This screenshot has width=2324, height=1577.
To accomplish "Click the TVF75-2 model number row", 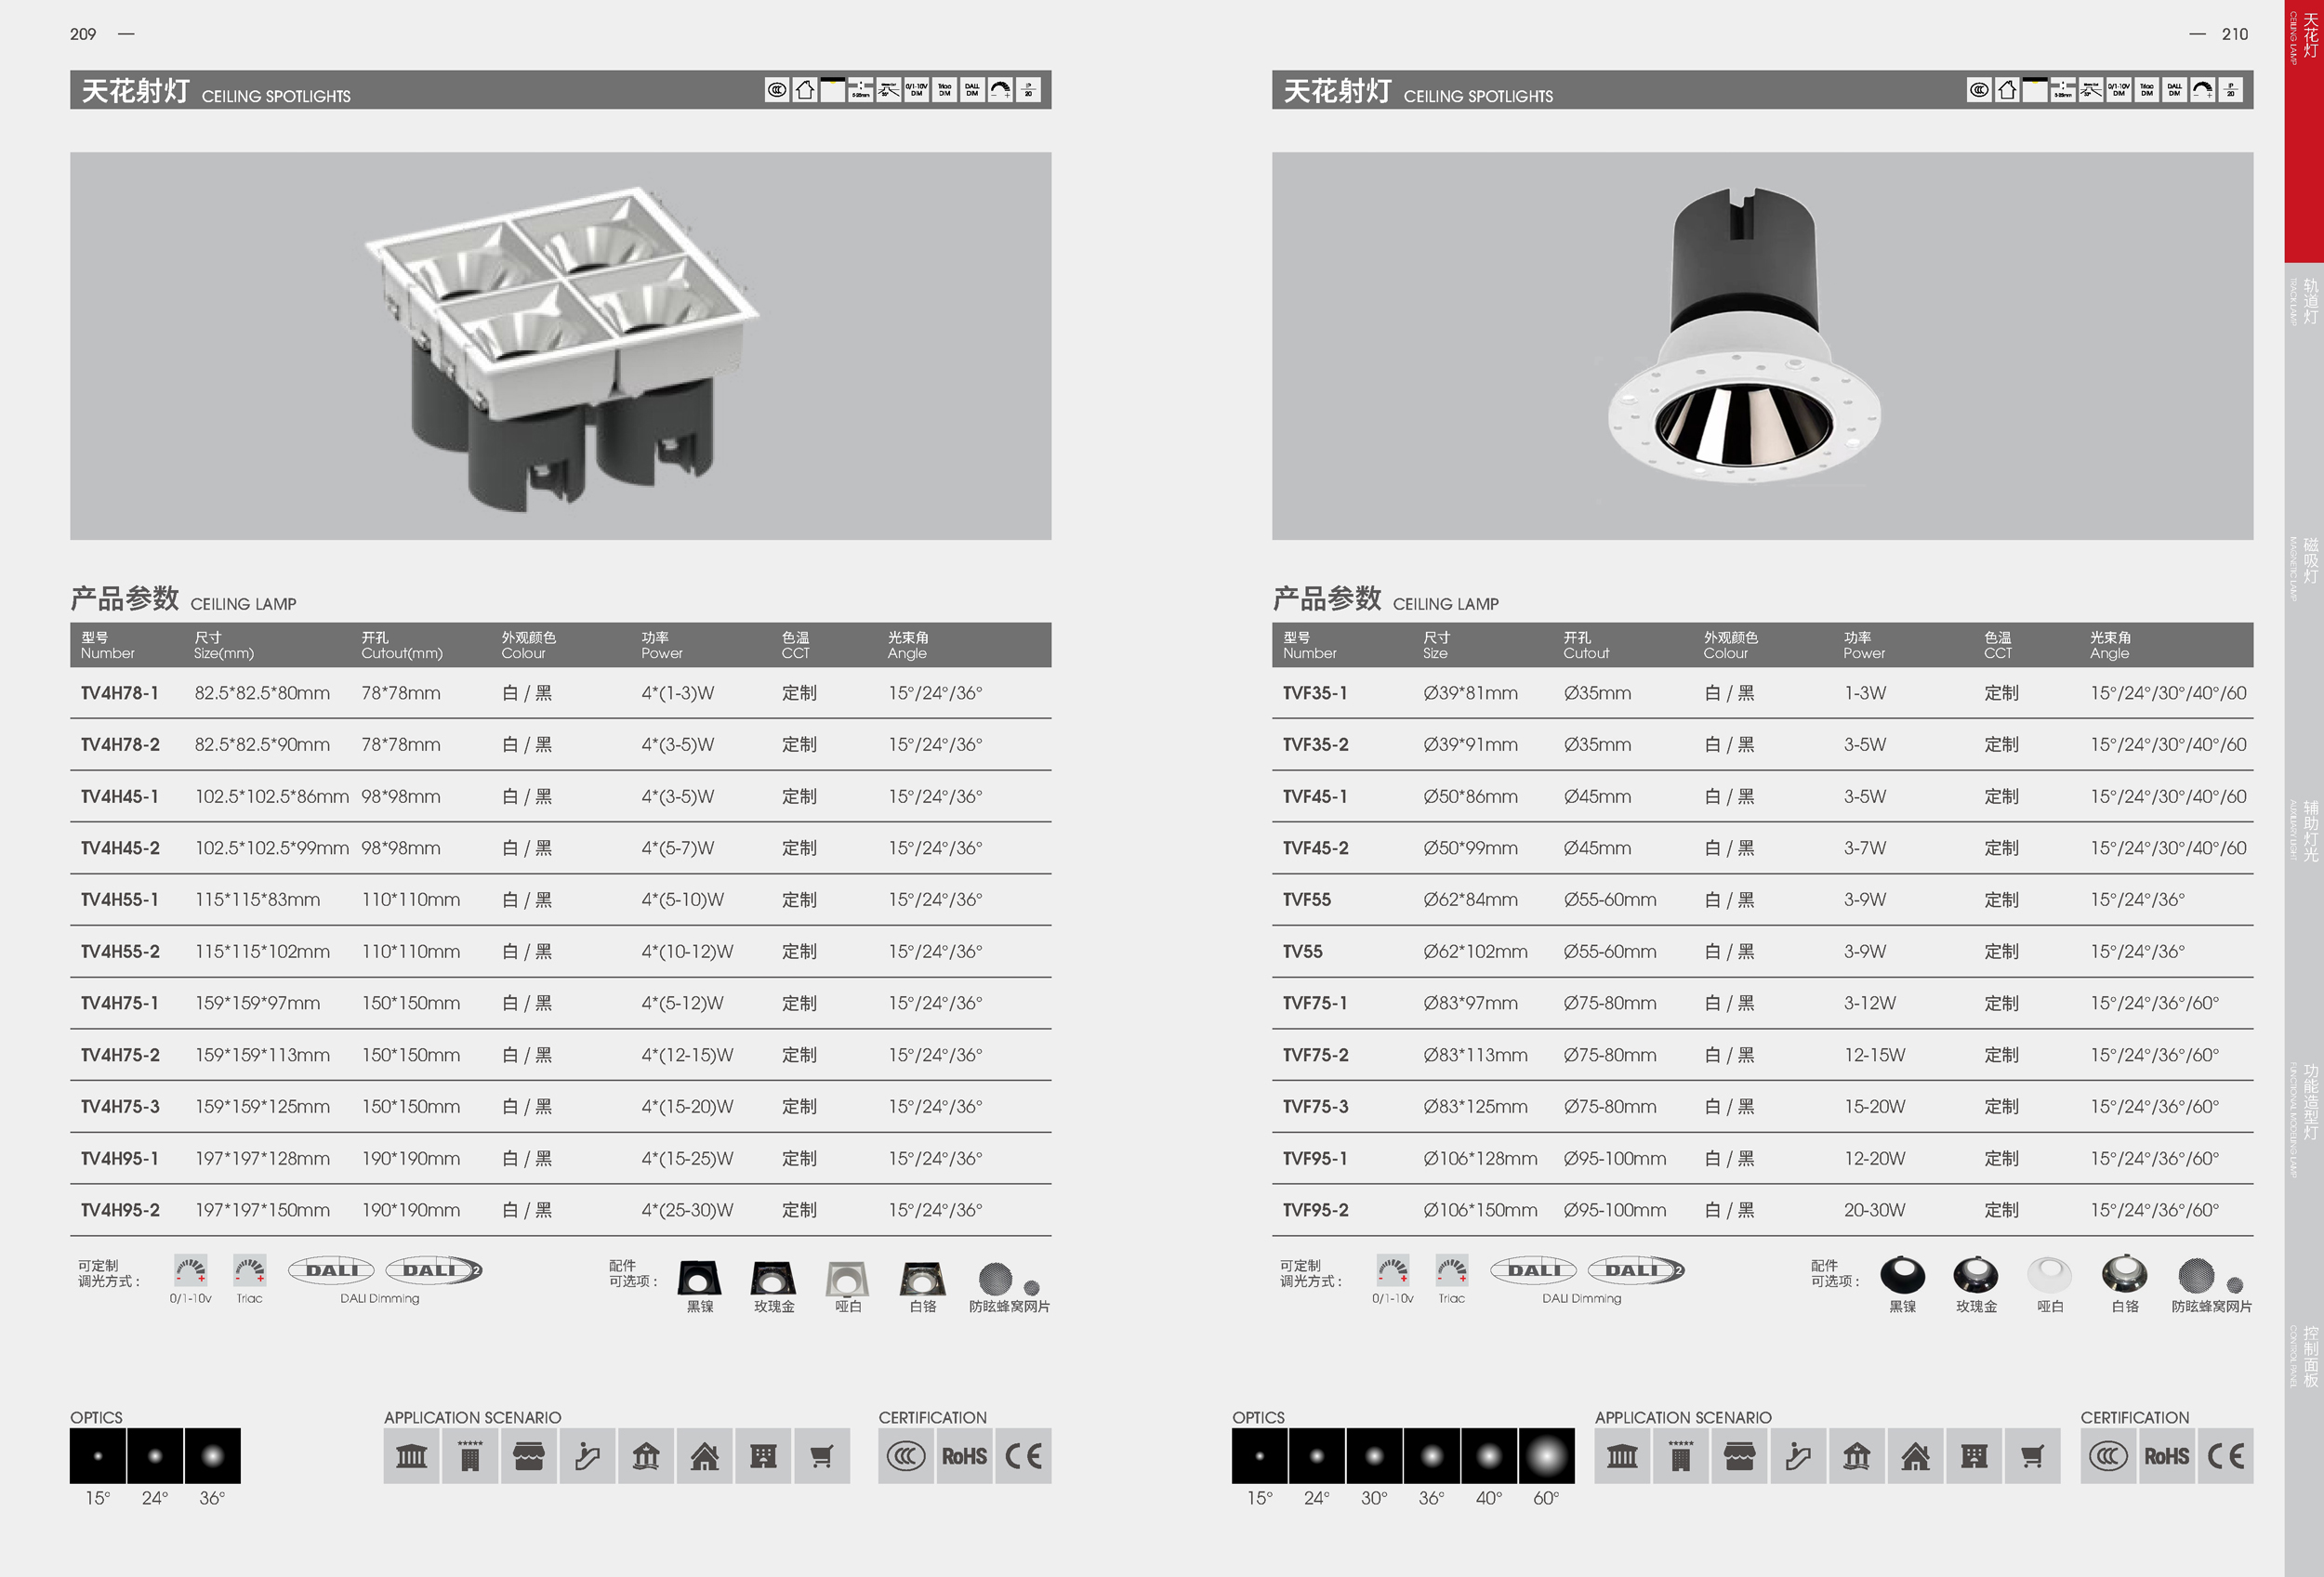I will [x=1315, y=1056].
